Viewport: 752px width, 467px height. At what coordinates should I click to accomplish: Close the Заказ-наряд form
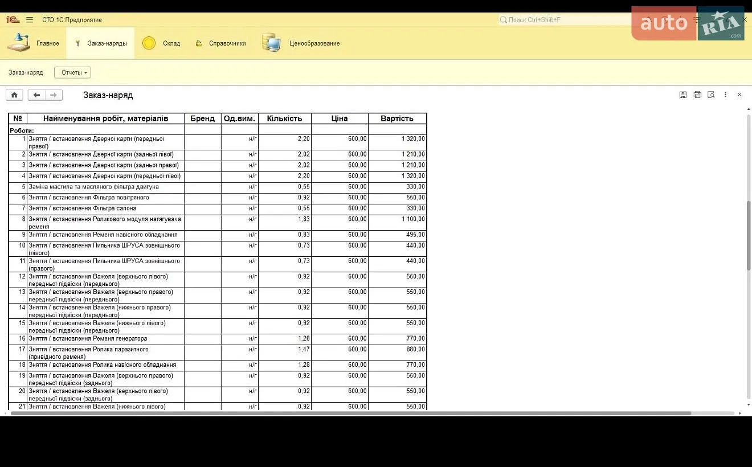point(739,95)
